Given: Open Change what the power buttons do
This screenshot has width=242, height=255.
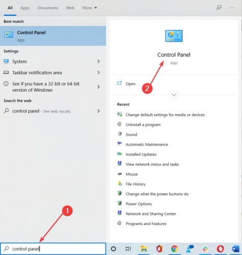Looking at the screenshot, I should click(157, 194).
